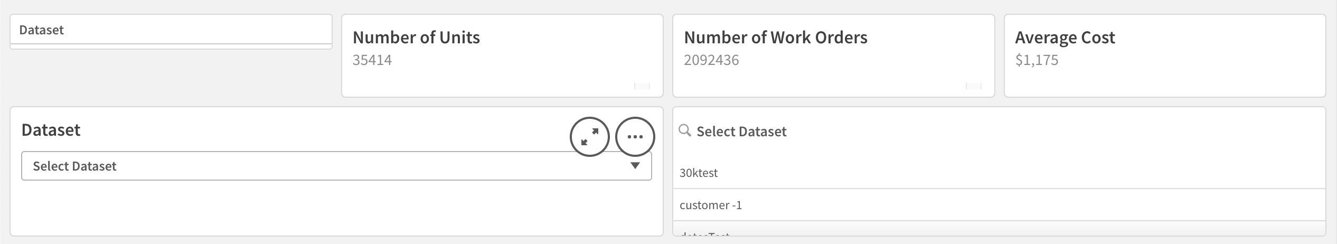The height and width of the screenshot is (244, 1337).
Task: Click the small indicator in Number of Units card
Action: (x=642, y=86)
